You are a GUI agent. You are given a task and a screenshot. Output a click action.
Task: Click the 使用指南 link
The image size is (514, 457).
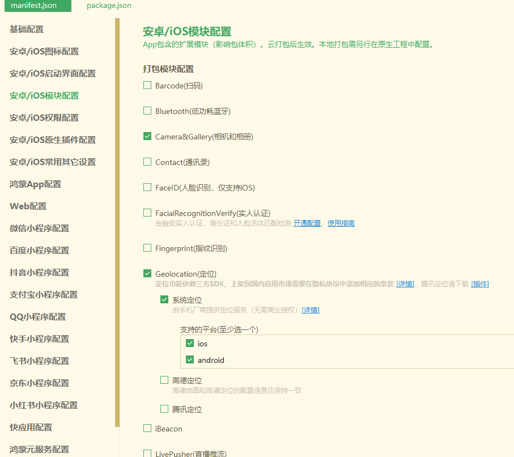tap(341, 223)
